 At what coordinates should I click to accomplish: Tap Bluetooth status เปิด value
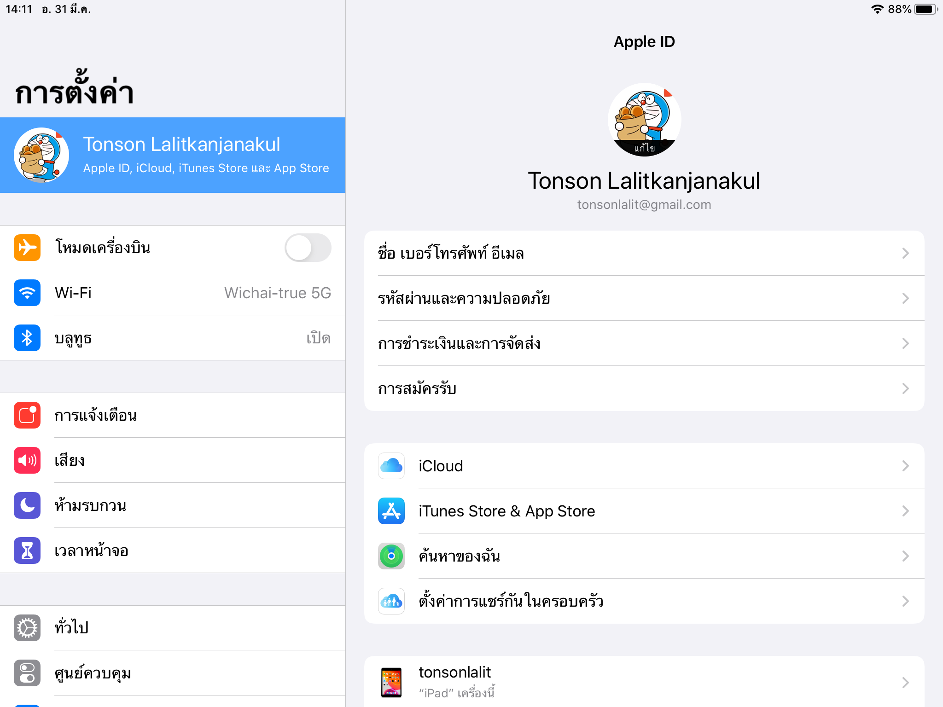click(x=319, y=338)
